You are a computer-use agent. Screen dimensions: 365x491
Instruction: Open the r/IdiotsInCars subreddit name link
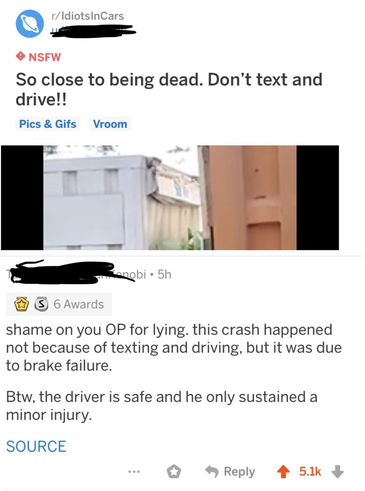point(88,16)
